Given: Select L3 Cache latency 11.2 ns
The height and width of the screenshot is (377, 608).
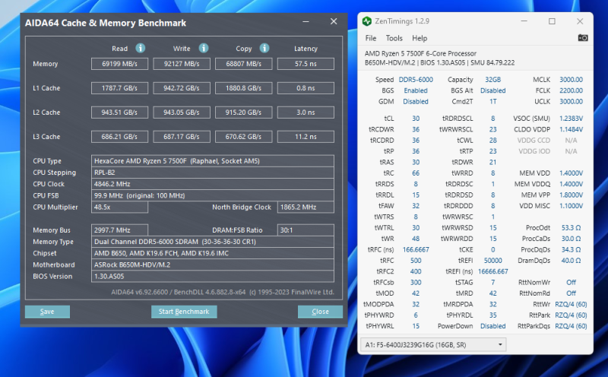Looking at the screenshot, I should point(306,137).
